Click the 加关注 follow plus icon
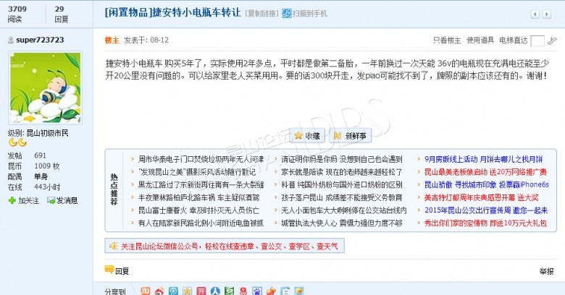The height and width of the screenshot is (295, 565). pos(12,200)
